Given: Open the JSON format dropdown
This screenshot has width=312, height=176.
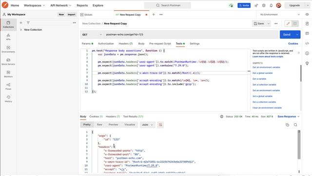Looking at the screenshot, I should 147,125.
